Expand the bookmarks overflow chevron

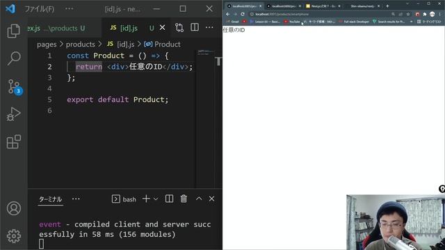coord(411,22)
